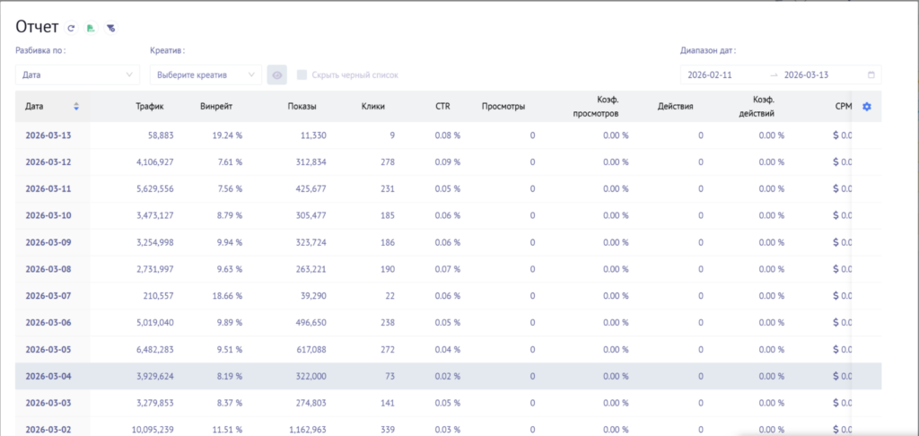The height and width of the screenshot is (436, 919).
Task: Select the 2026-03-02 date entry
Action: 48,430
